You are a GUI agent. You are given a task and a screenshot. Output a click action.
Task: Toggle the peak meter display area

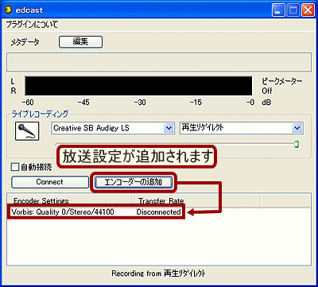click(138, 86)
